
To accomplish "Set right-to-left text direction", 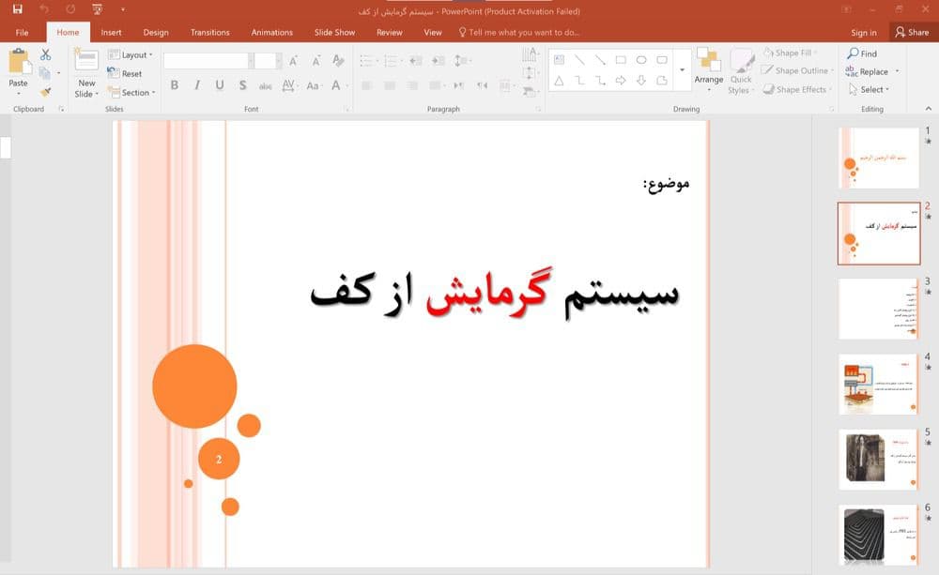I will 482,85.
